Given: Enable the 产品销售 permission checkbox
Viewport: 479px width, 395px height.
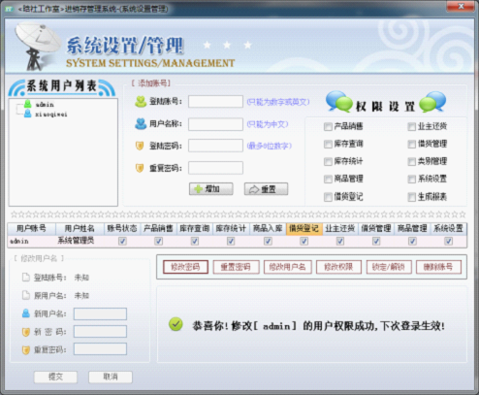Looking at the screenshot, I should pyautogui.click(x=328, y=126).
